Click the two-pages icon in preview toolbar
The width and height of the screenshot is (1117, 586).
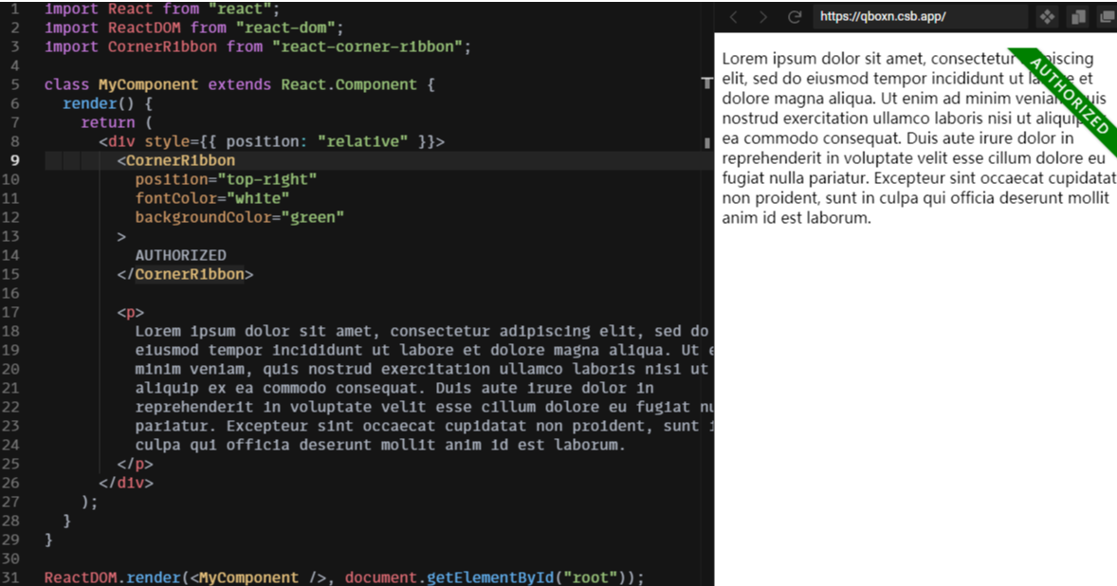tap(1078, 17)
